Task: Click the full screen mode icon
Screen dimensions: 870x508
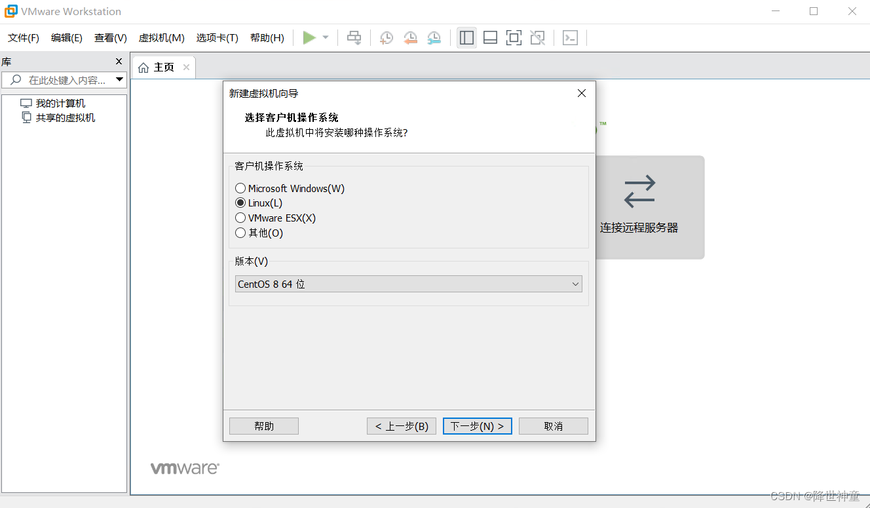Action: point(514,38)
